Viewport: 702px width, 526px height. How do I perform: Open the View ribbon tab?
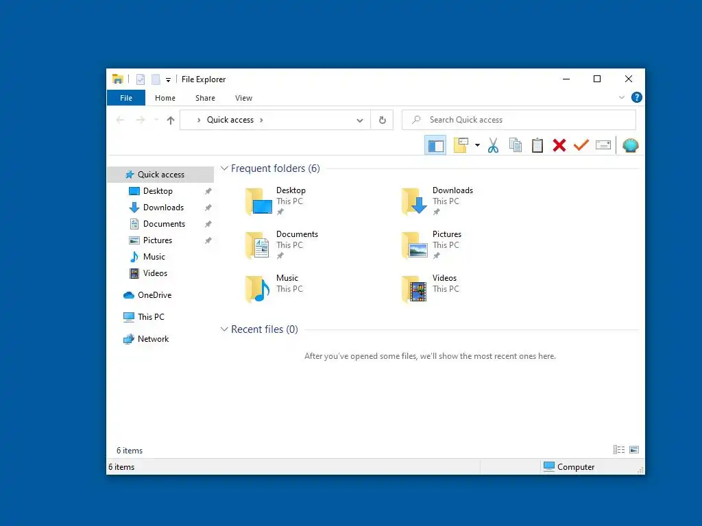(x=243, y=97)
